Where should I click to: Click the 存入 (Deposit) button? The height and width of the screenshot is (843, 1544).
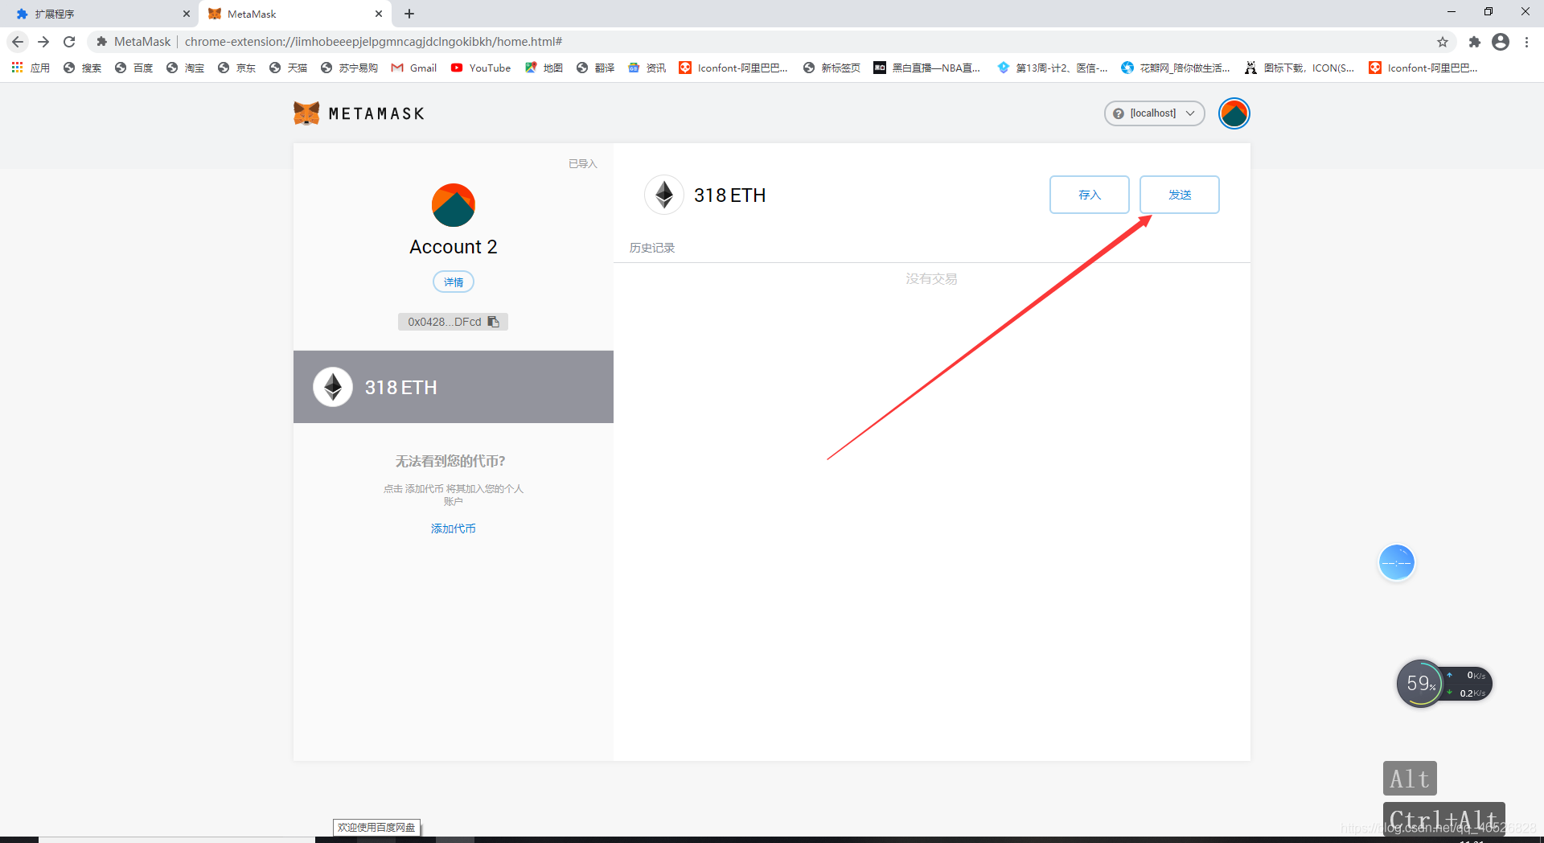(x=1089, y=195)
